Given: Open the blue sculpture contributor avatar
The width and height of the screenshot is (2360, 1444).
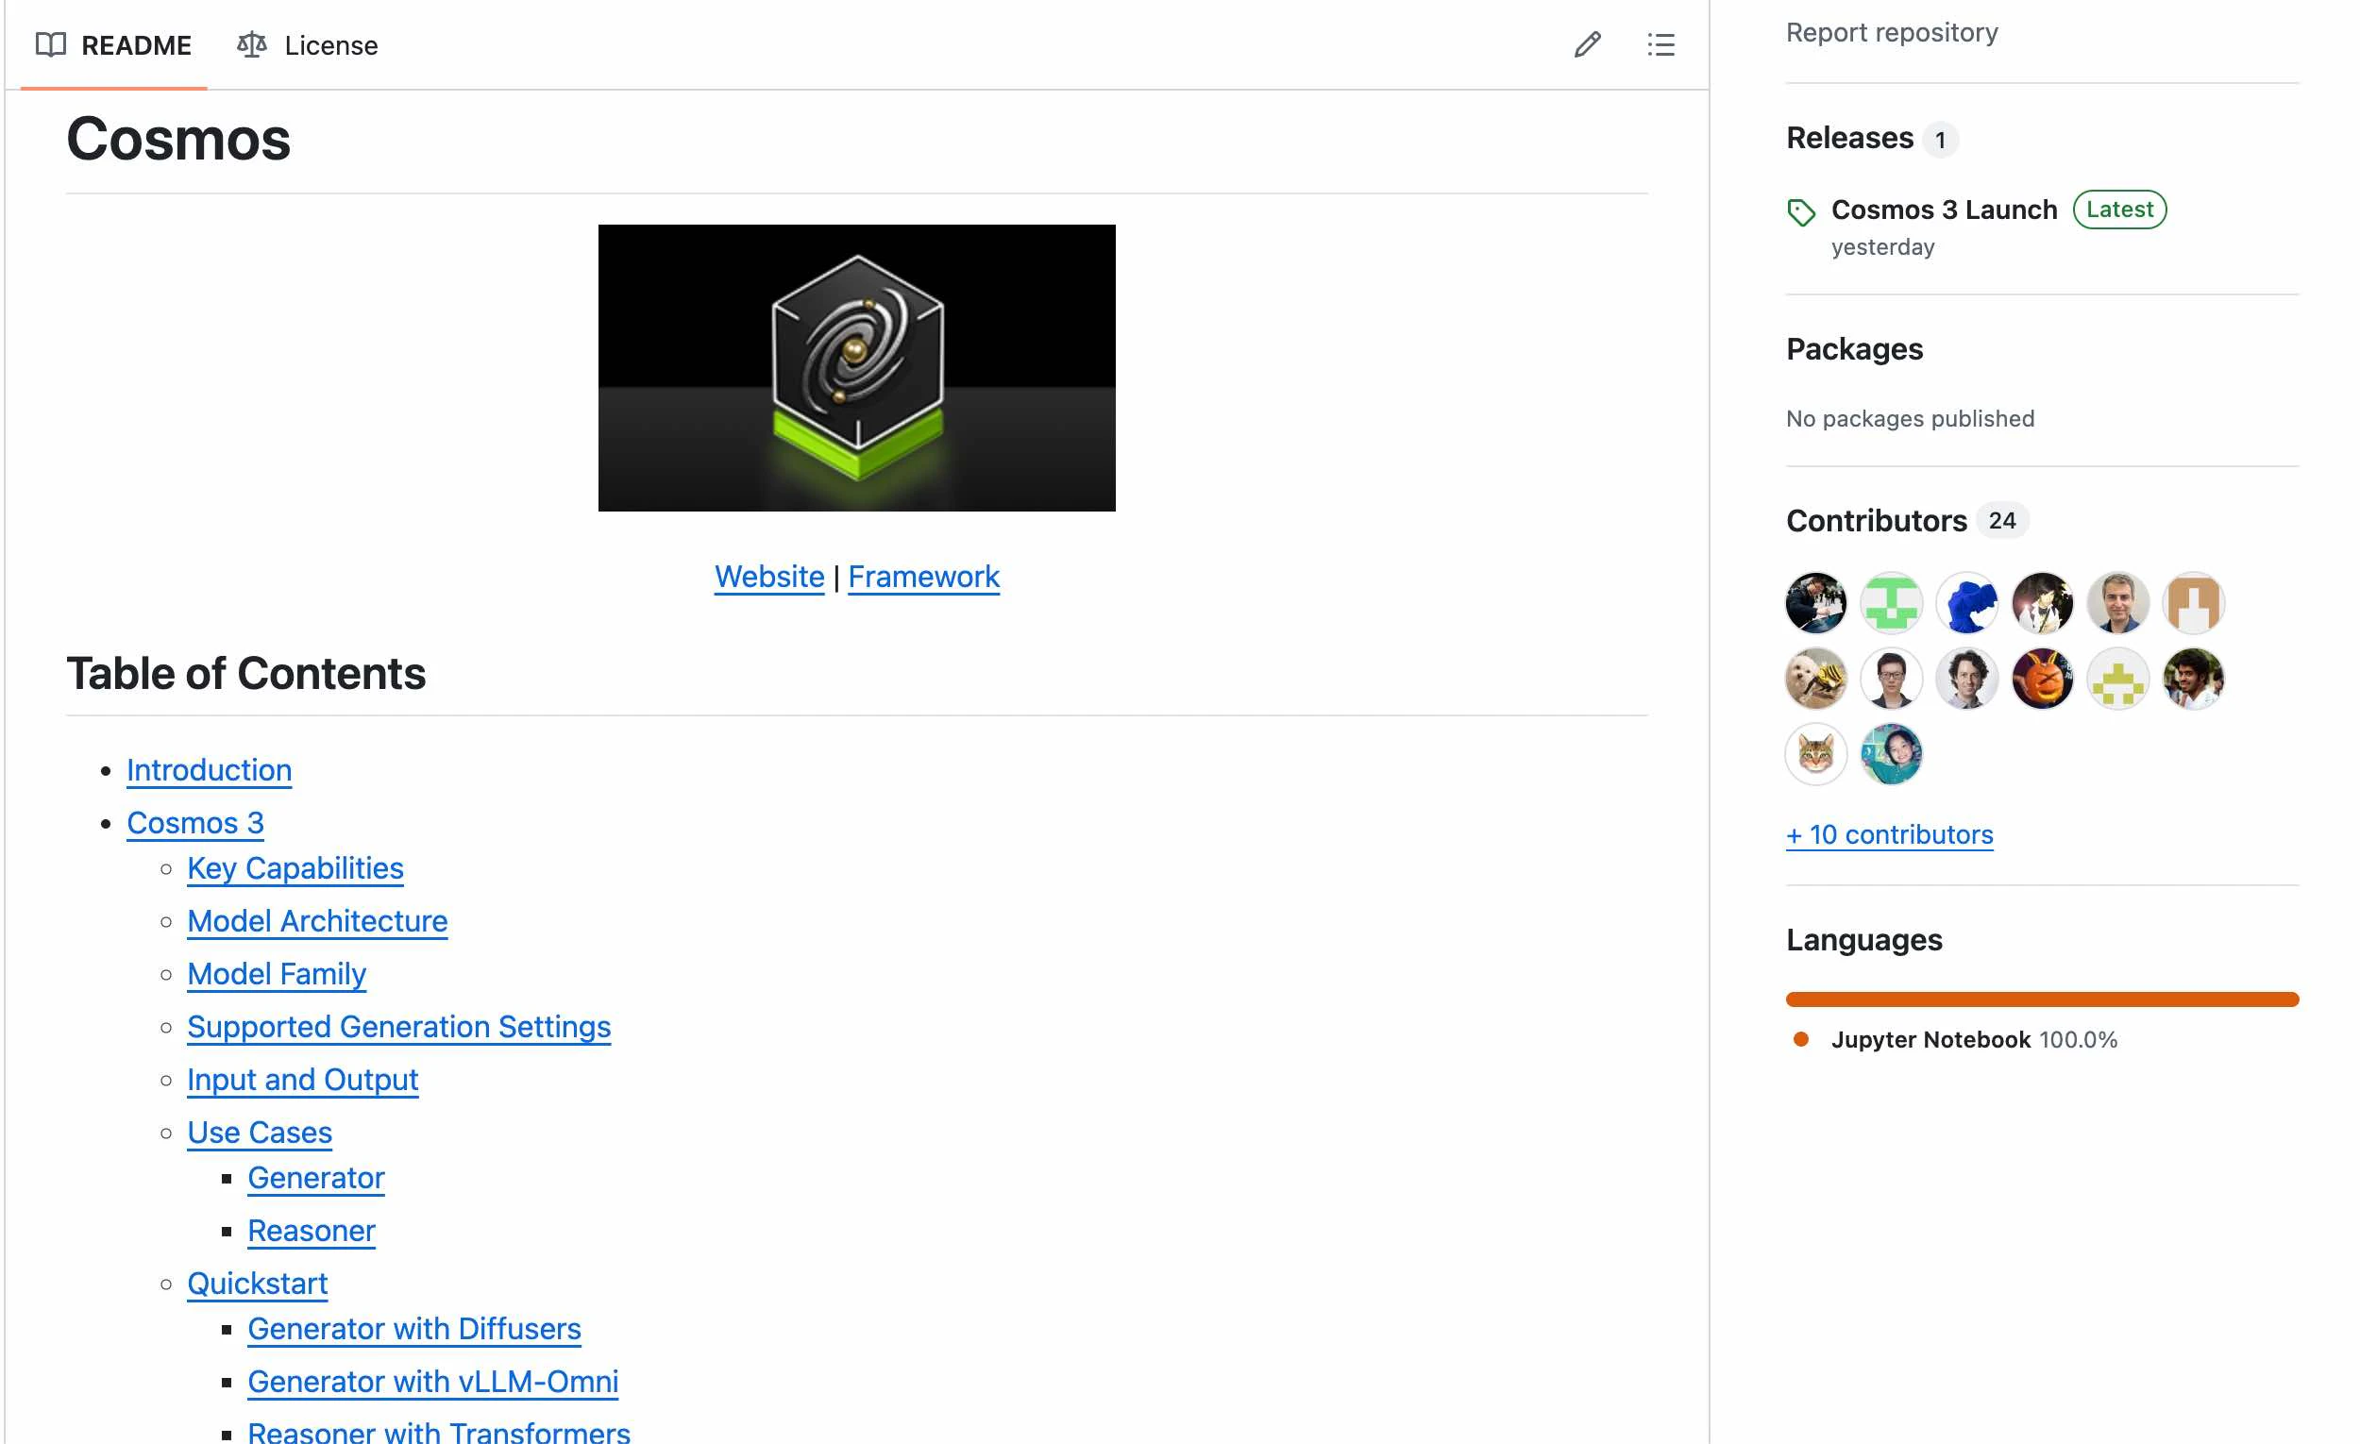Looking at the screenshot, I should click(x=1966, y=603).
